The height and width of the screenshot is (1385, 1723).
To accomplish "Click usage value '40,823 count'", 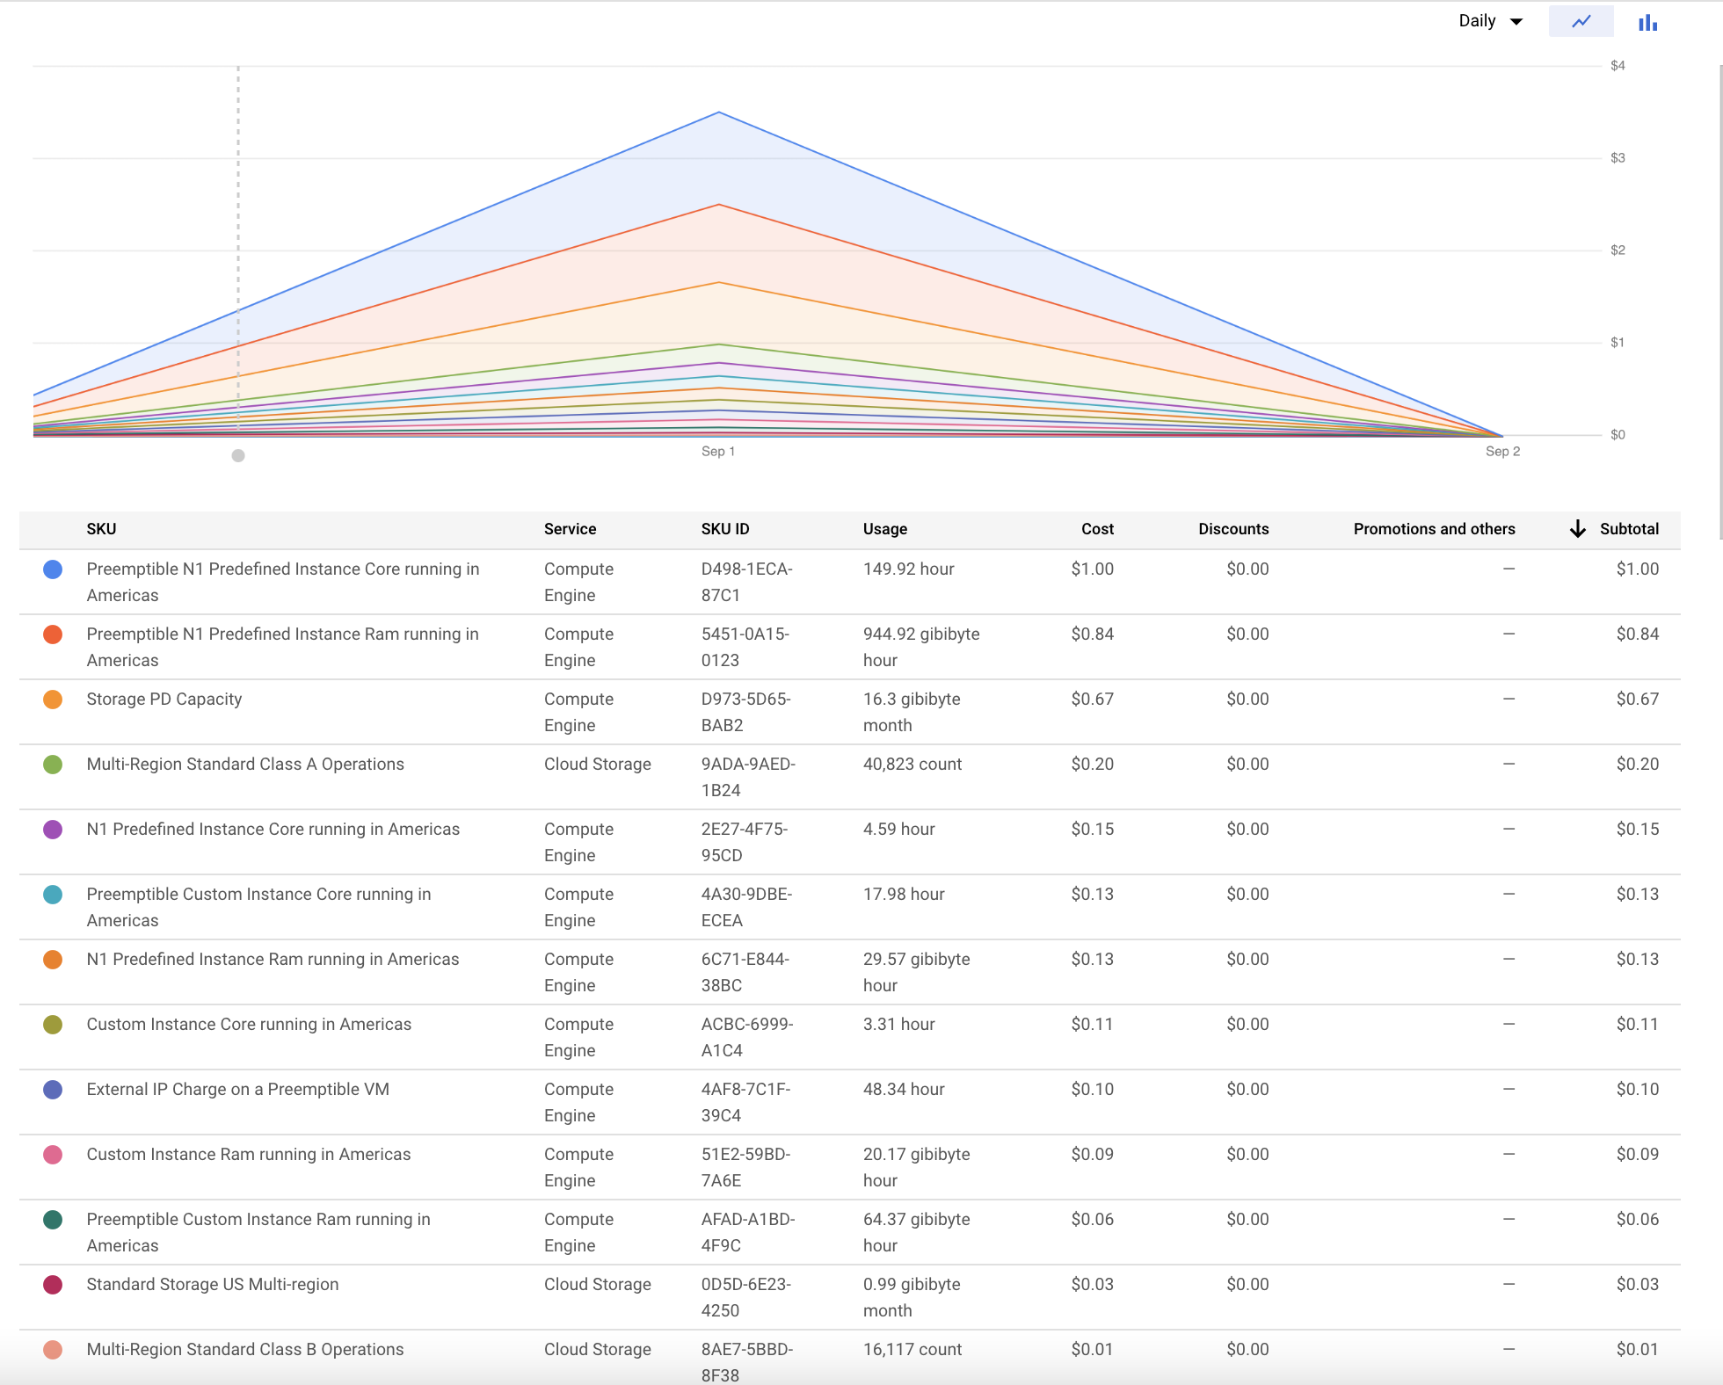I will point(912,765).
